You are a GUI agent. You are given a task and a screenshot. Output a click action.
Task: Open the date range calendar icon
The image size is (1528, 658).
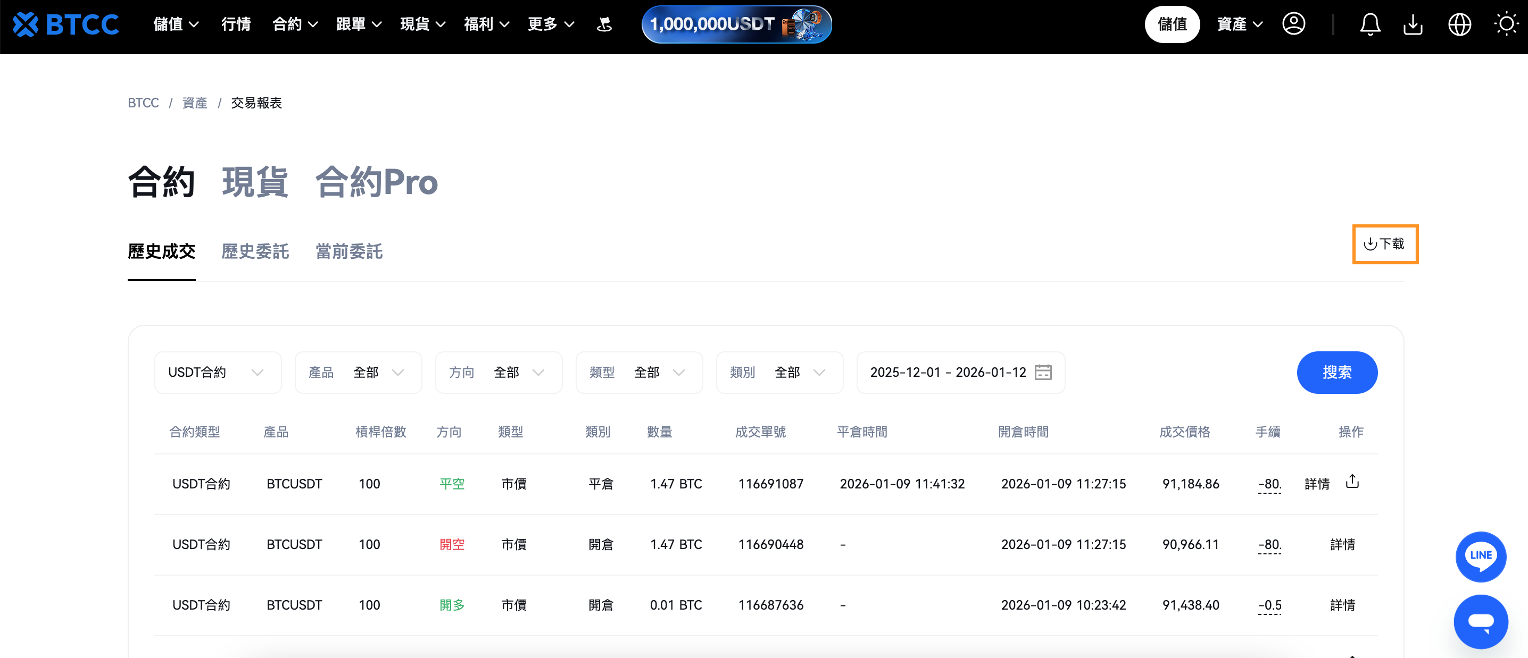tap(1043, 372)
